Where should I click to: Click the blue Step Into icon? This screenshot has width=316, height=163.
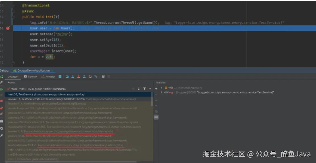(73, 77)
